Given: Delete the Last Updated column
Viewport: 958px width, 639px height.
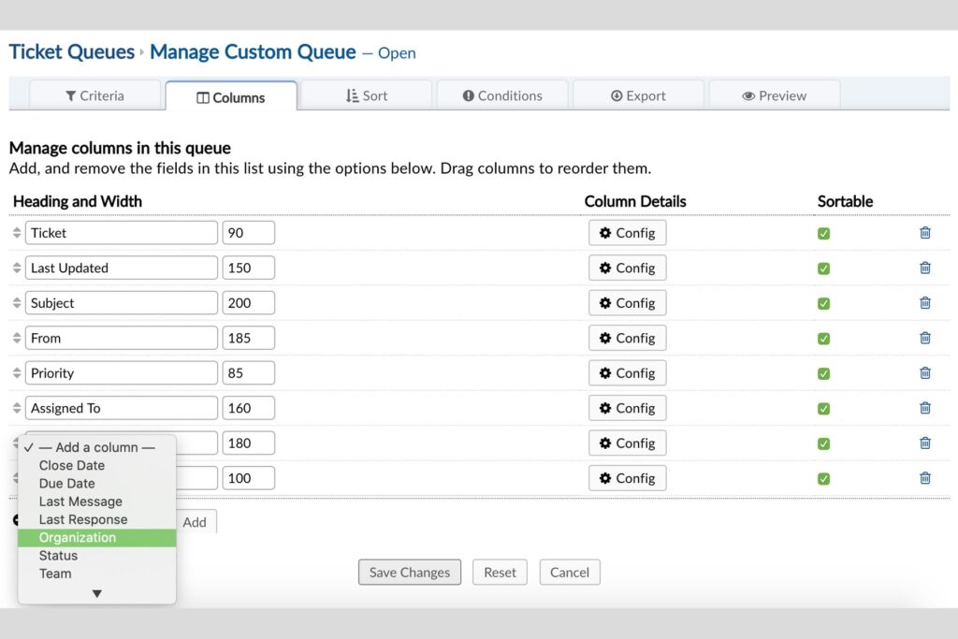Looking at the screenshot, I should point(924,268).
